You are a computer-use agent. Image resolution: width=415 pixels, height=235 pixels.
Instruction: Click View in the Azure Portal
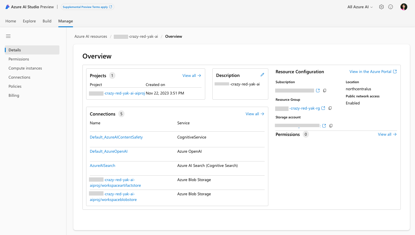pos(370,72)
